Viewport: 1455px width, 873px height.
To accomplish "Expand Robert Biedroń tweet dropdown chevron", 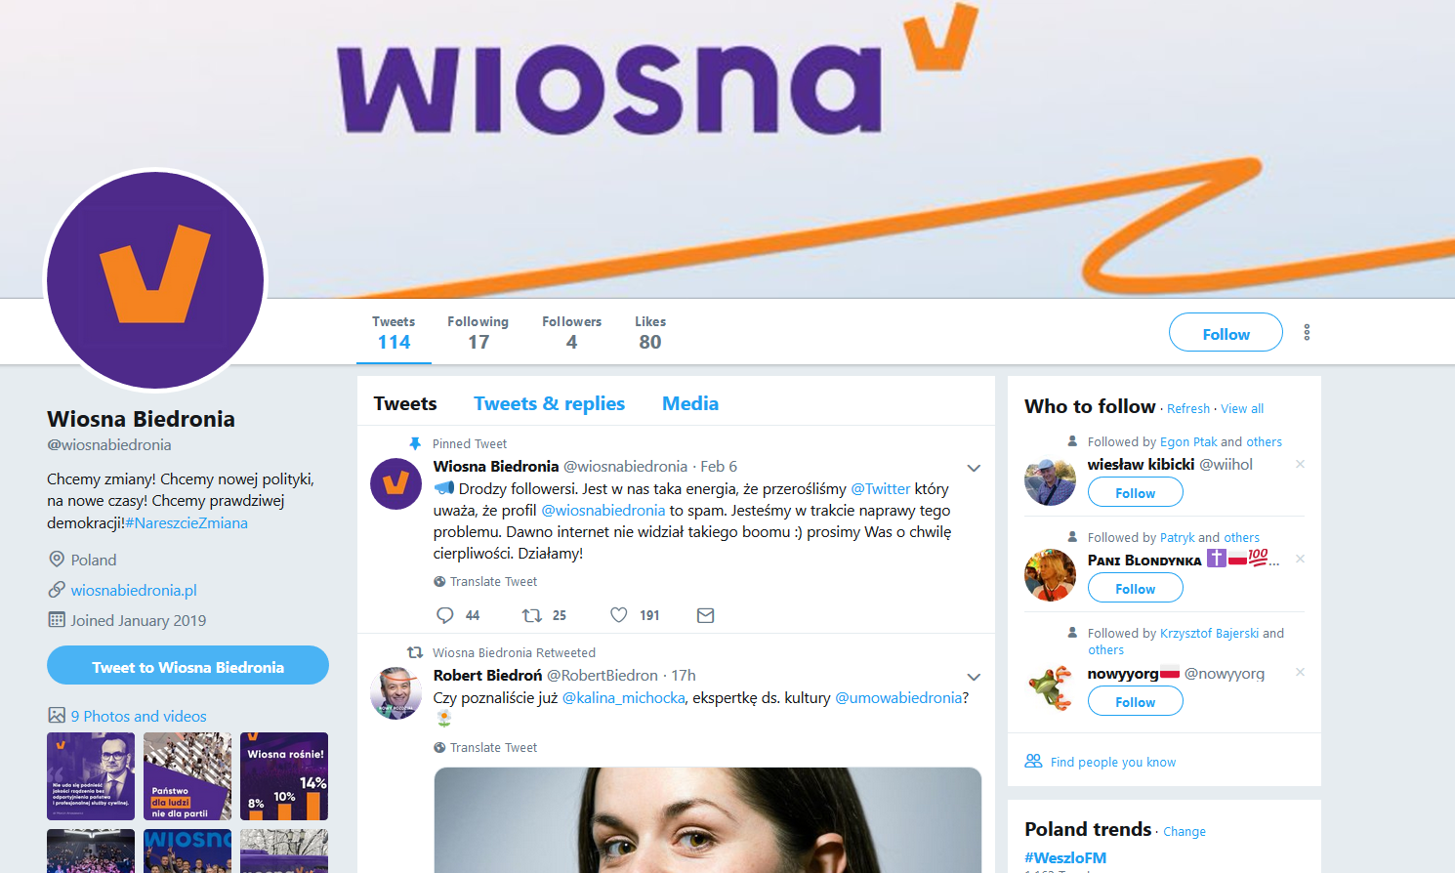I will tap(974, 677).
